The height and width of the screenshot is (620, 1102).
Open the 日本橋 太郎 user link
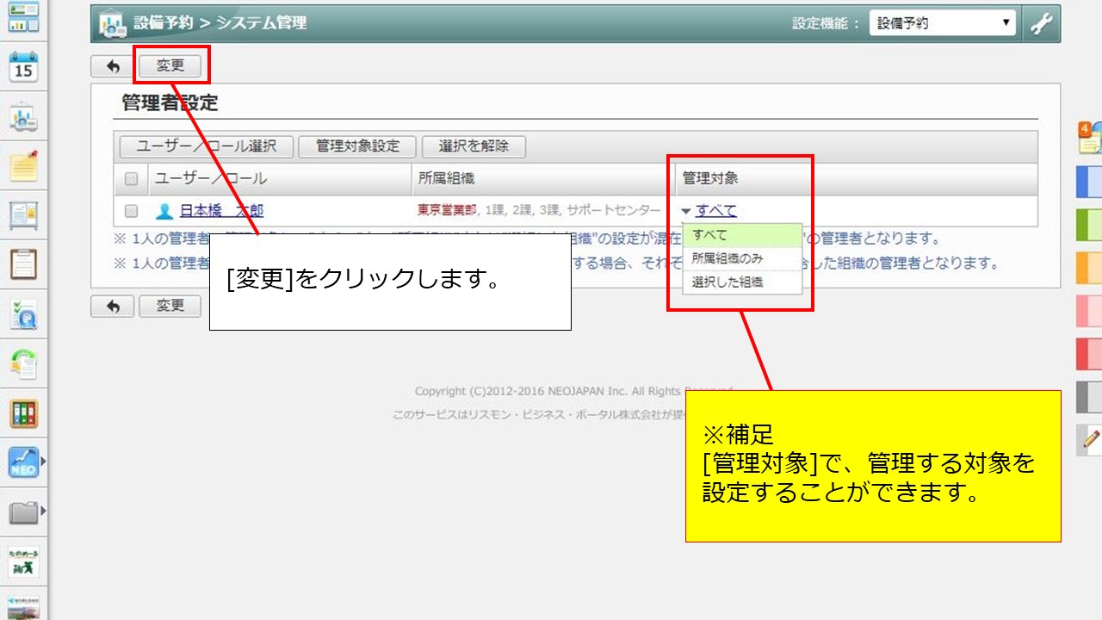(x=222, y=211)
